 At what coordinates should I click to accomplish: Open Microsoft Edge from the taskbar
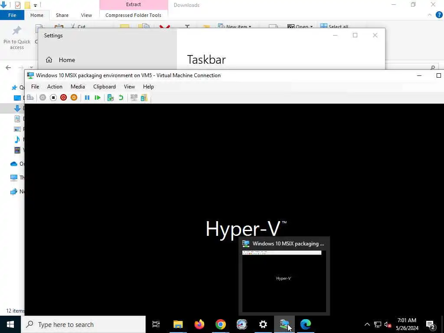306,324
